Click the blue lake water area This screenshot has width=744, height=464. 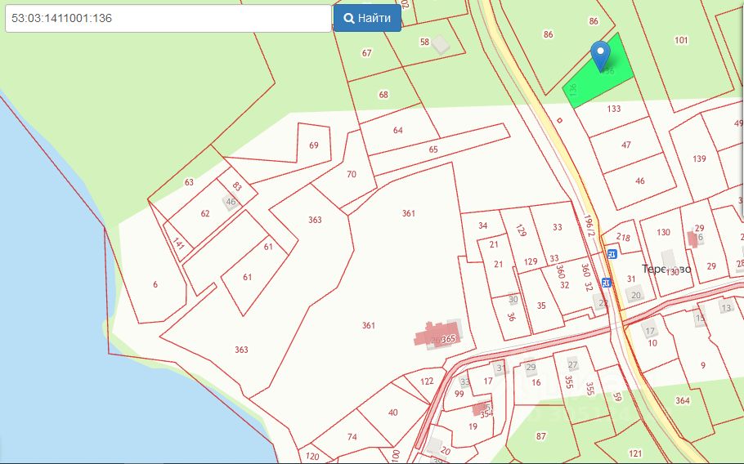[x=49, y=327]
